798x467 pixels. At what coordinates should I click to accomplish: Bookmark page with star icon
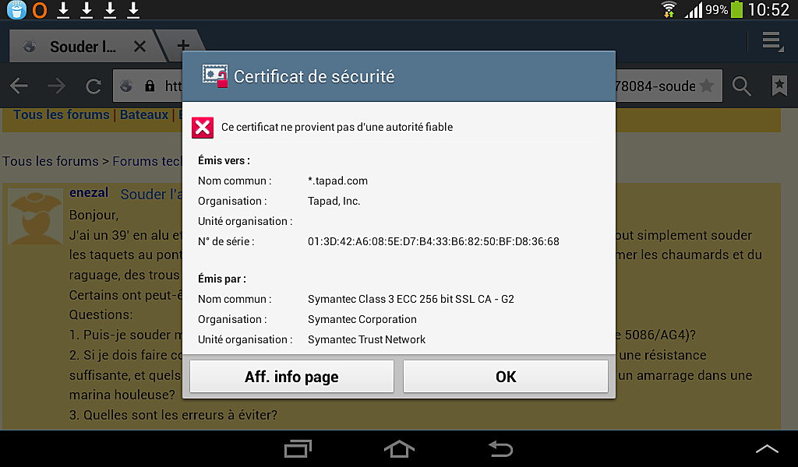[706, 86]
